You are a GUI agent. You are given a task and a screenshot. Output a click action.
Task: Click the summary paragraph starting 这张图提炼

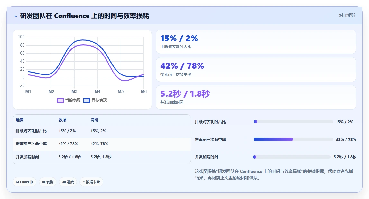pos(274,175)
